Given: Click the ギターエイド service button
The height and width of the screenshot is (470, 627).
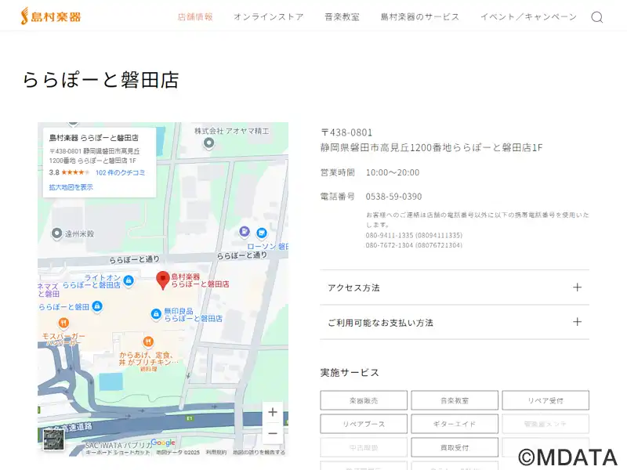Looking at the screenshot, I should pyautogui.click(x=455, y=424).
